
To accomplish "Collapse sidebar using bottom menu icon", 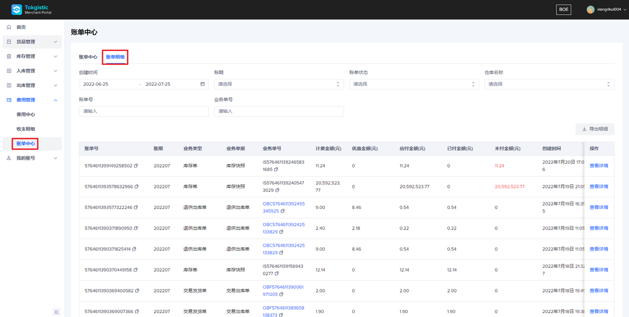I will click(x=57, y=312).
